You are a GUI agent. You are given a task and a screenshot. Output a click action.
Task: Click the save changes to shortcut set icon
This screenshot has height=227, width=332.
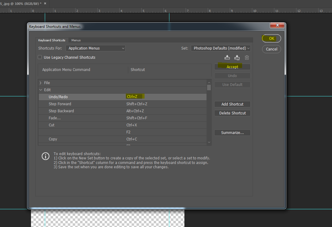(227, 58)
